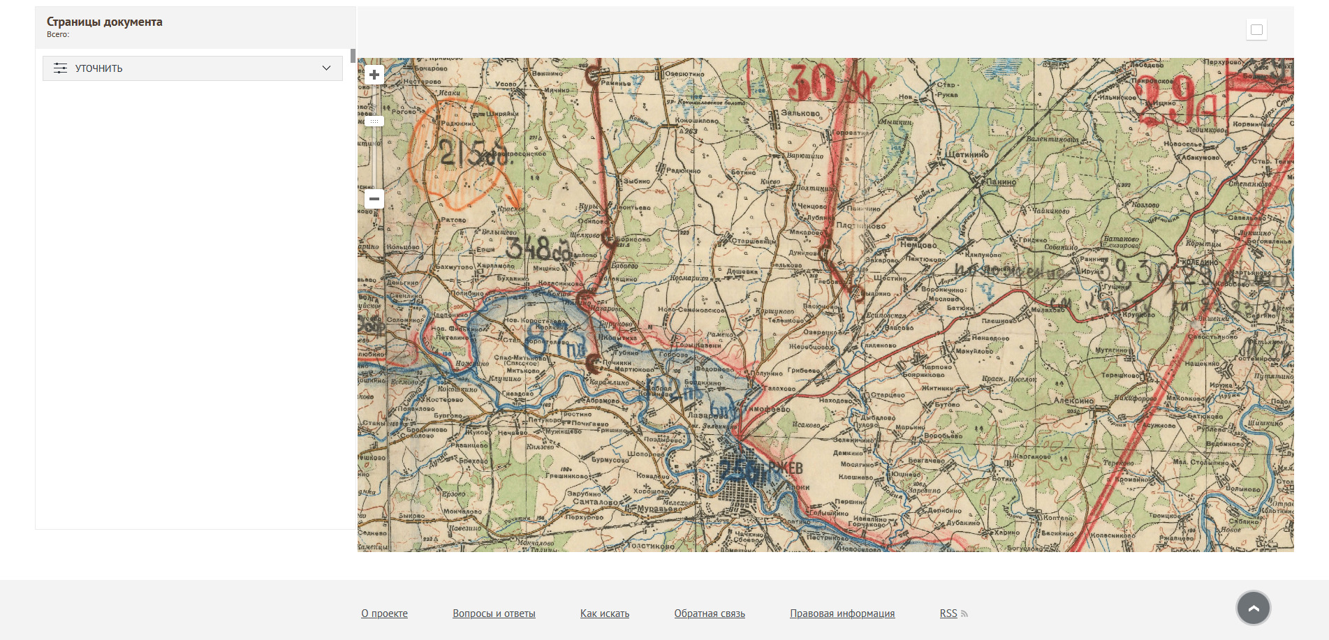Toggle the fullscreen square button above the map
Image resolution: width=1329 pixels, height=640 pixels.
(x=1256, y=30)
